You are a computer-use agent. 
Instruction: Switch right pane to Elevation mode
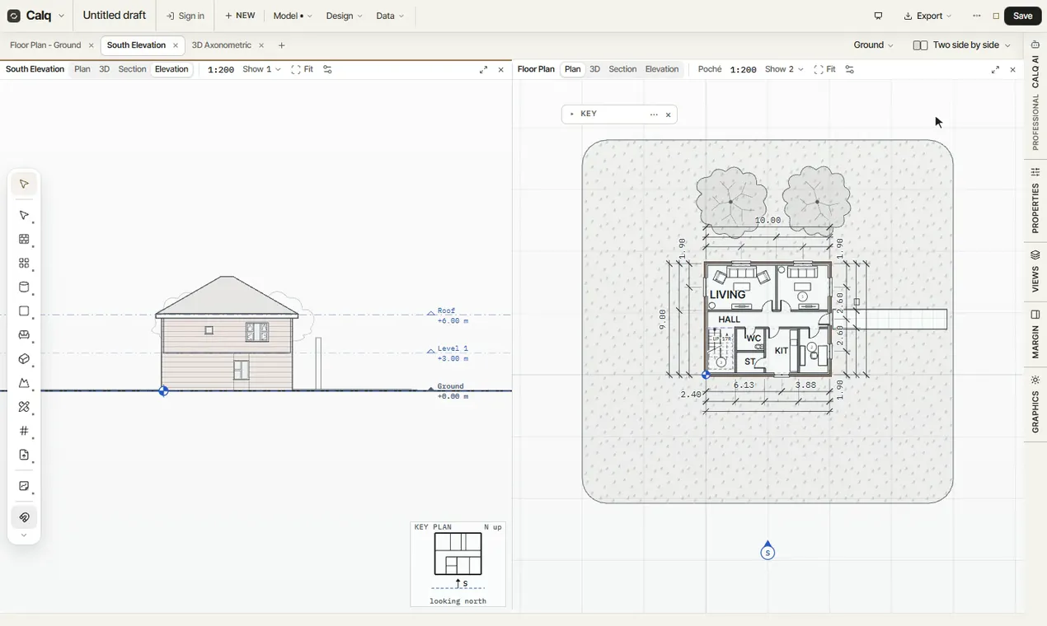point(662,69)
